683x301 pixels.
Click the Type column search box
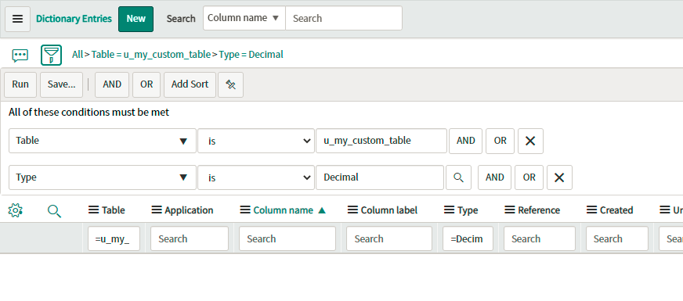tap(468, 238)
